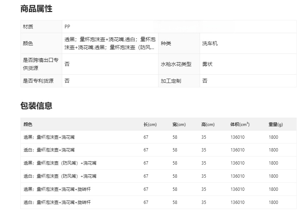
Task: Select the 透白；量杯泡沫壶（防风嘴）+浇花嘴 row name
Action: tap(60, 176)
